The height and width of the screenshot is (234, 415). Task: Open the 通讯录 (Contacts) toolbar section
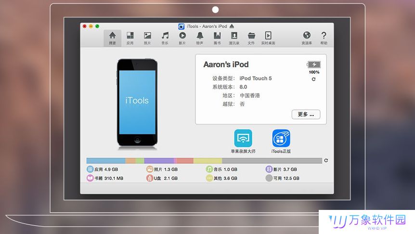[234, 39]
